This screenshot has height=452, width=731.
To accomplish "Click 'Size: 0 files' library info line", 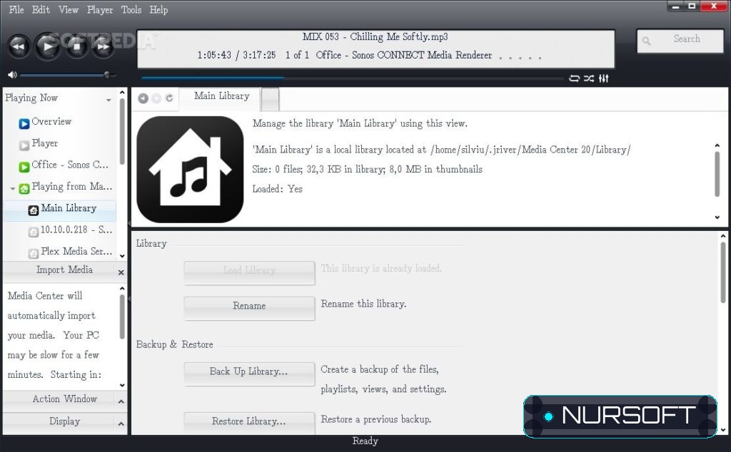I will pyautogui.click(x=368, y=170).
